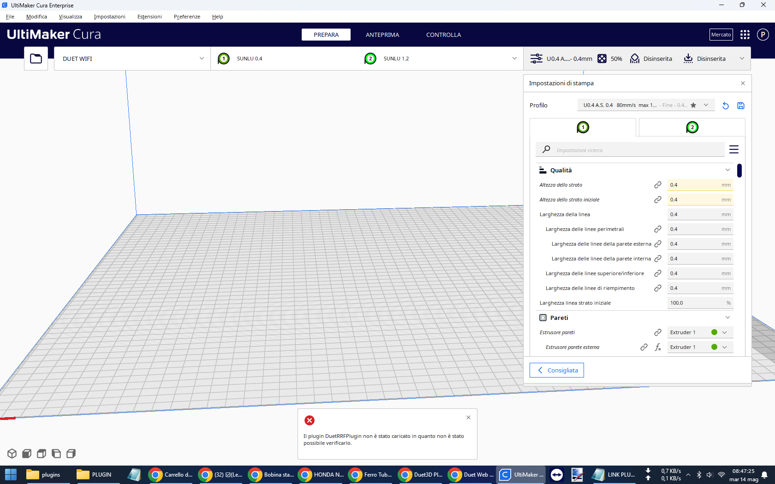Click link icon for linee superiore/inferiore
775x484 pixels.
pos(658,273)
